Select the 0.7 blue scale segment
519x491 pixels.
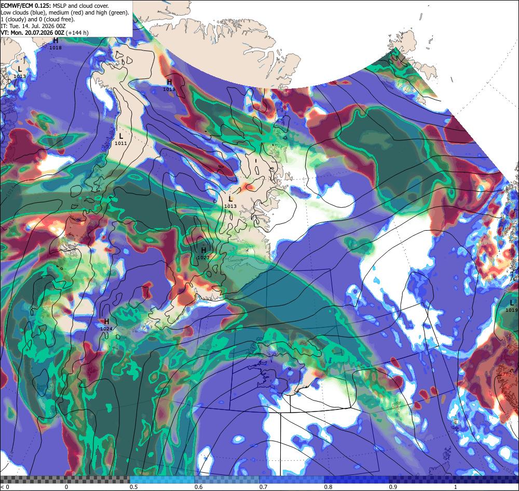pyautogui.click(x=292, y=480)
